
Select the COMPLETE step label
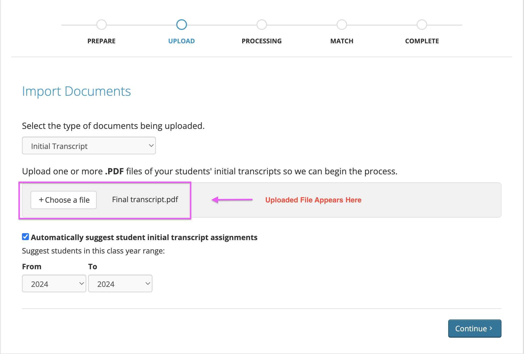422,41
